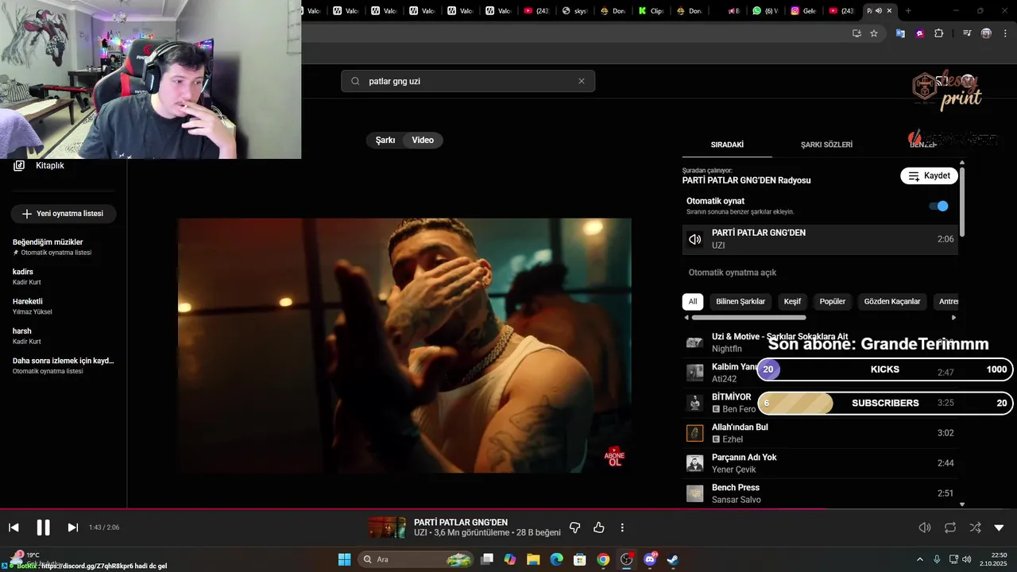Click the BİTMİYOR song thumbnail

click(x=695, y=403)
